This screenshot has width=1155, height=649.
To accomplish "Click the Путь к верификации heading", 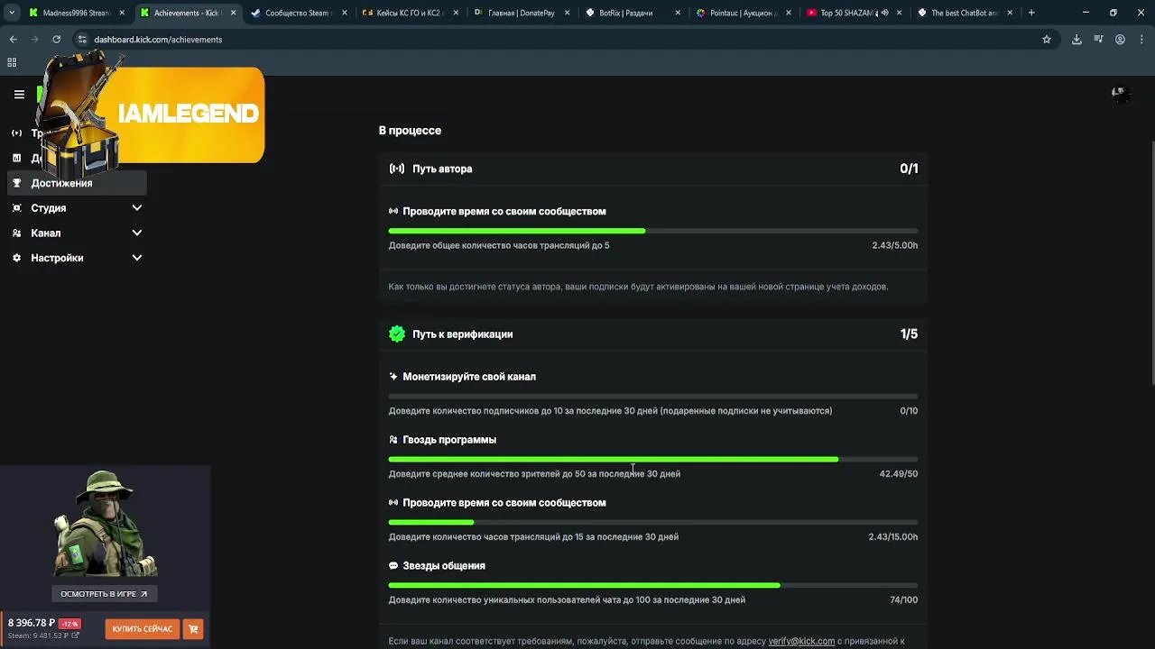I will pyautogui.click(x=462, y=334).
